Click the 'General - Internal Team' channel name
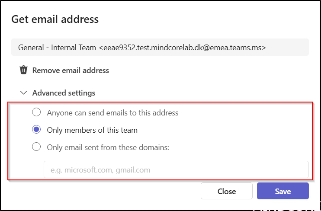321x211 pixels. (57, 47)
